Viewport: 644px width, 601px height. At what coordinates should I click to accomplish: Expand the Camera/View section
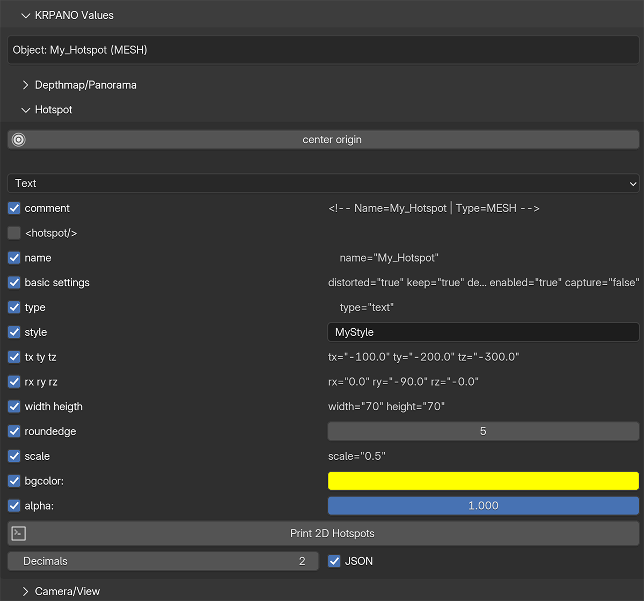pos(25,591)
